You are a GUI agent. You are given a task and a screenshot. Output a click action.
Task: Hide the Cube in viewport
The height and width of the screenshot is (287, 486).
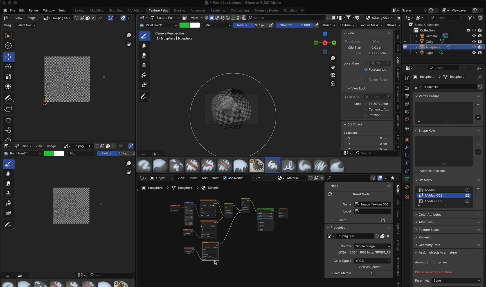[x=474, y=42]
